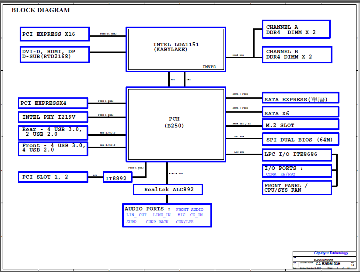The width and height of the screenshot is (360, 272).
Task: Select the 'FRONT AUDIO' label
Action: (x=190, y=210)
